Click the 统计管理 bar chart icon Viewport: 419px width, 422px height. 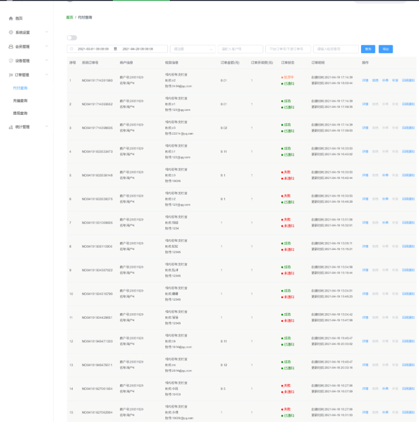tap(11, 127)
